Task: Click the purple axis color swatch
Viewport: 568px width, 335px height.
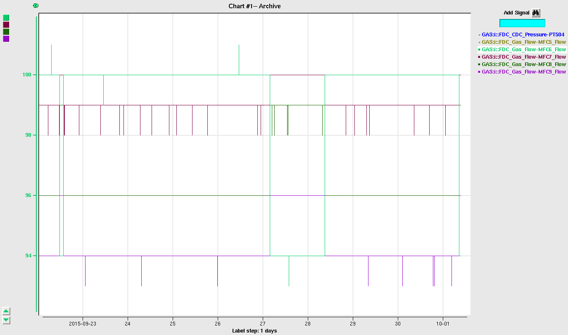Action: 6,39
